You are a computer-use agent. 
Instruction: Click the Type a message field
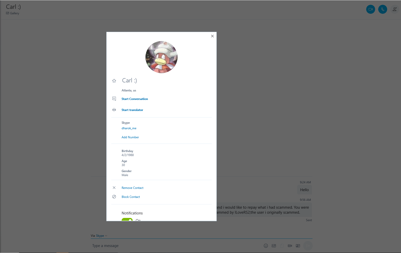[176, 246]
